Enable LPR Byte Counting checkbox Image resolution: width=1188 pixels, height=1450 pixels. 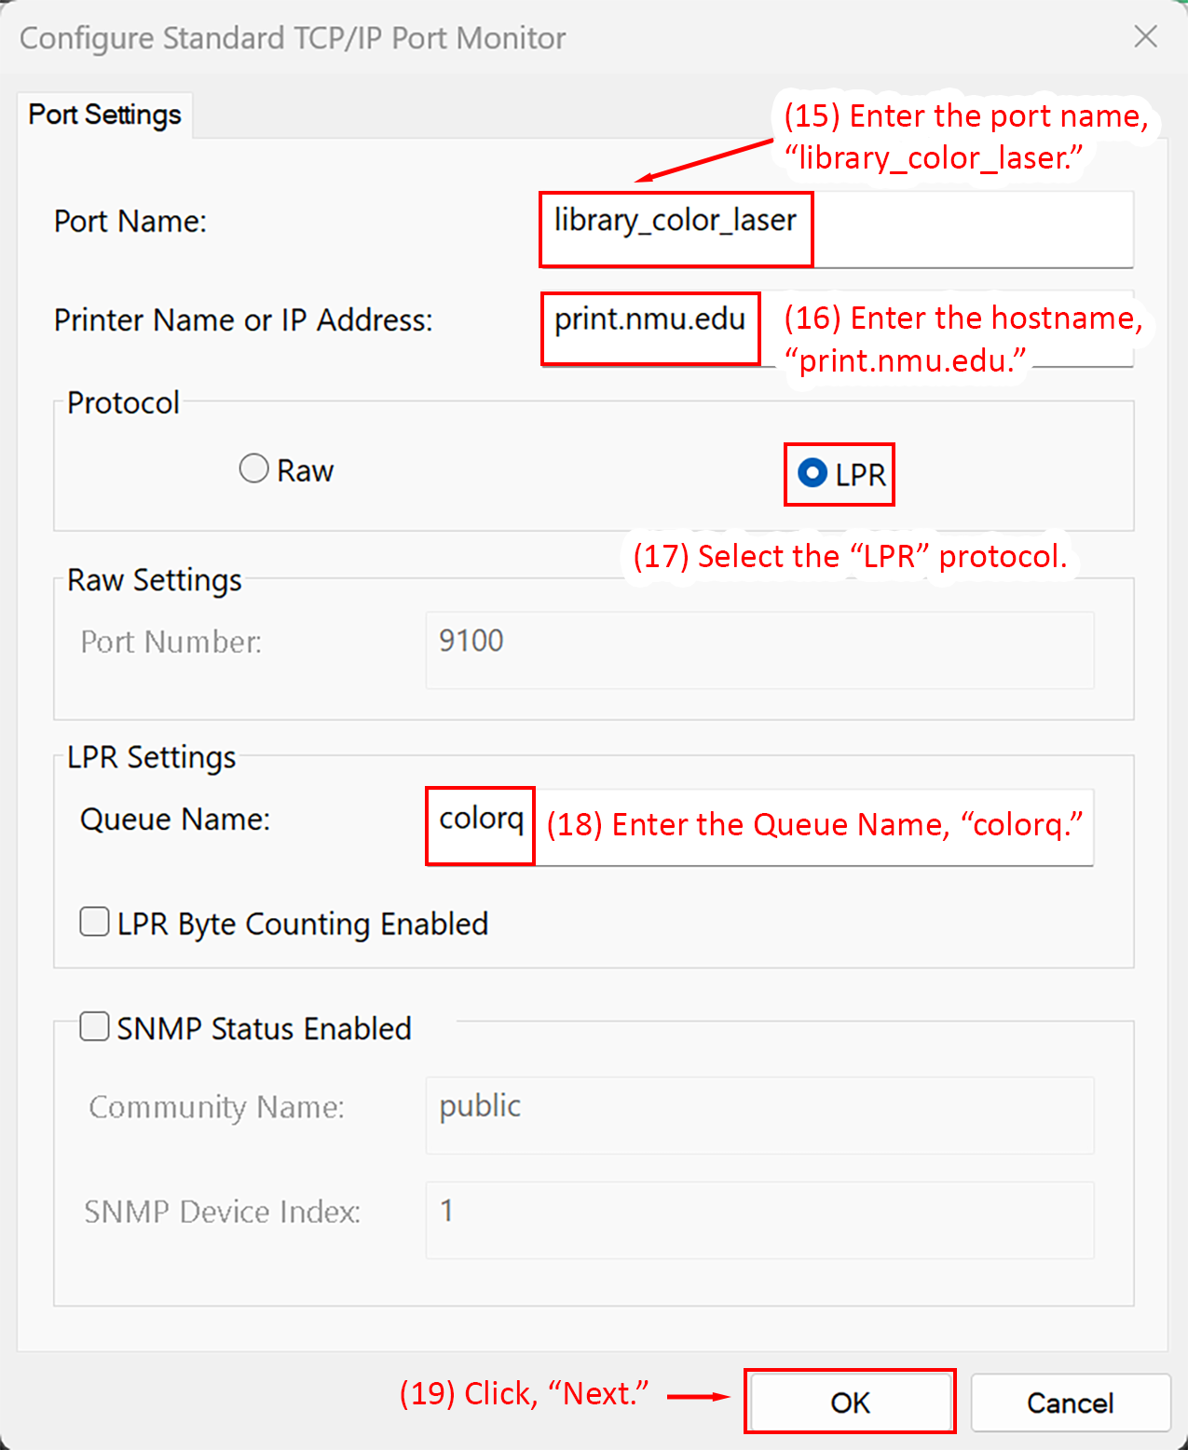[x=94, y=922]
